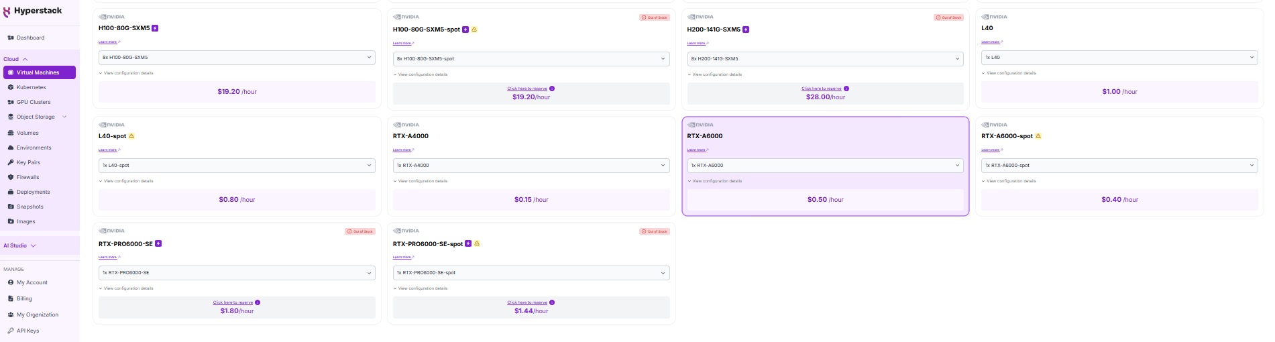Collapse the Cloud section in the sidebar
This screenshot has height=342, width=1275.
pyautogui.click(x=25, y=59)
